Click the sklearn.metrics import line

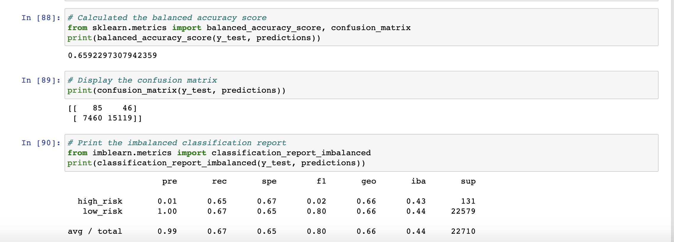pyautogui.click(x=239, y=28)
